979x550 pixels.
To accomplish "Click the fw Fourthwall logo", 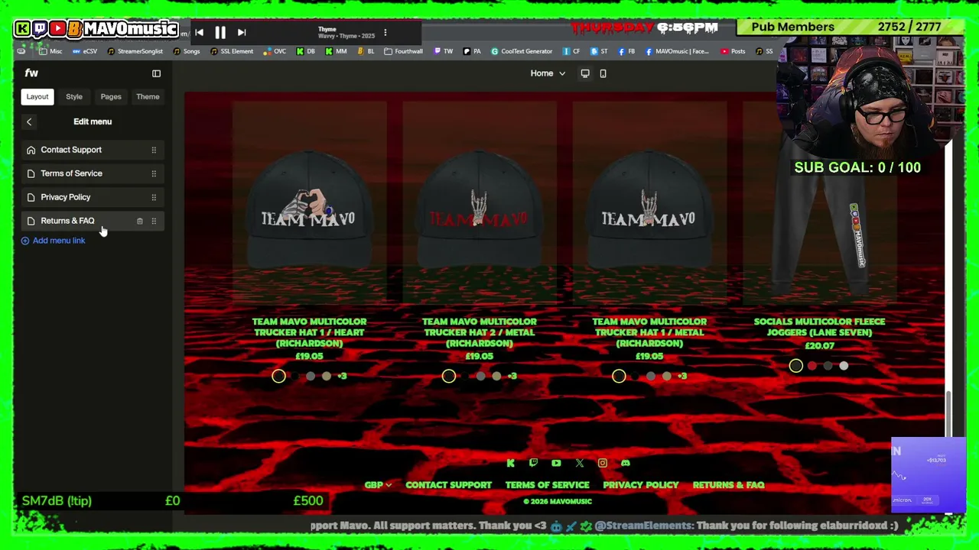I will [31, 73].
